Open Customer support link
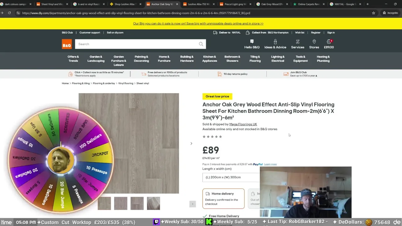 point(90,33)
